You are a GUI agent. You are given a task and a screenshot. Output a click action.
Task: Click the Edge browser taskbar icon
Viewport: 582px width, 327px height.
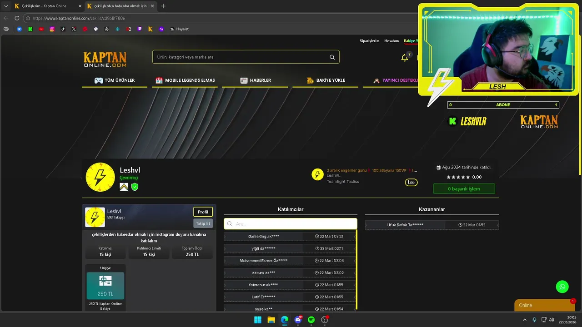(x=285, y=320)
